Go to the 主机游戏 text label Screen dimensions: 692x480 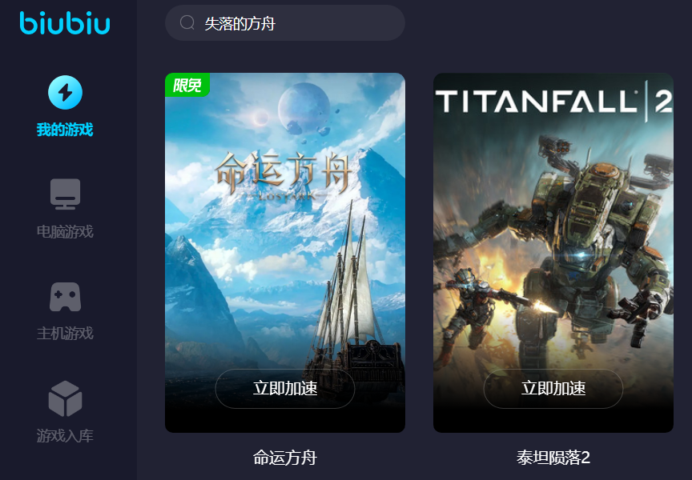point(65,334)
